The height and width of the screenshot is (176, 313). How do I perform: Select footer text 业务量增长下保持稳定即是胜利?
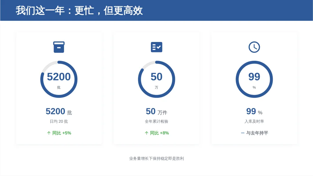click(x=156, y=158)
